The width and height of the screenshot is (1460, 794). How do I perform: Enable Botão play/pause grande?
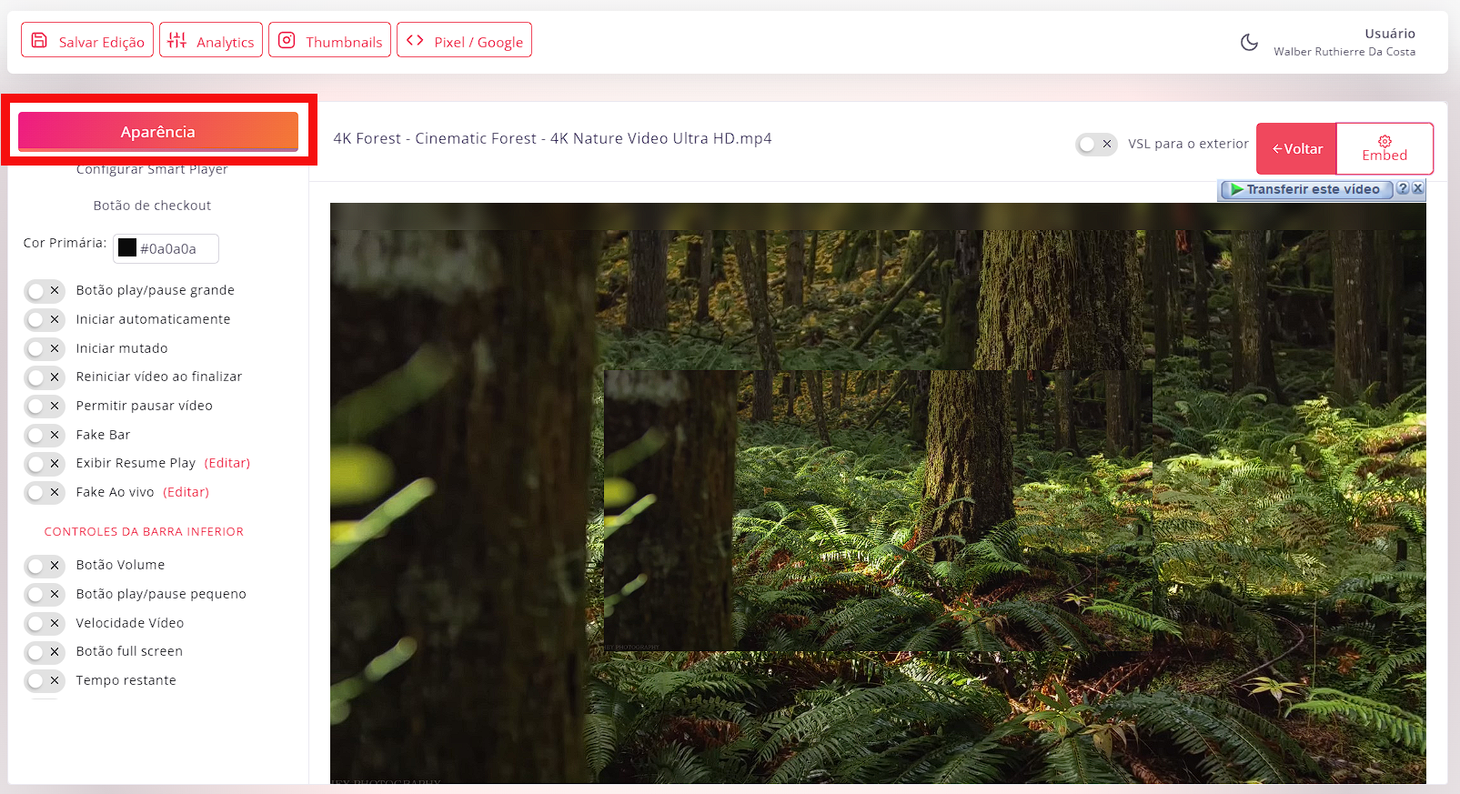point(45,290)
